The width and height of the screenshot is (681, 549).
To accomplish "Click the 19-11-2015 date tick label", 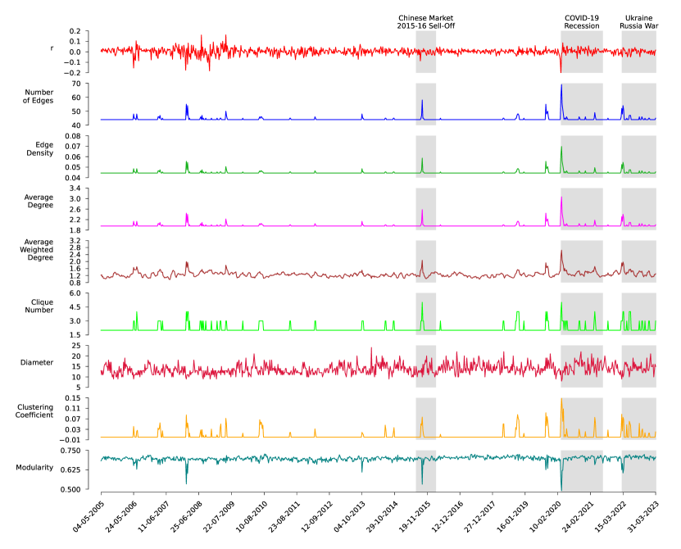I will [415, 516].
